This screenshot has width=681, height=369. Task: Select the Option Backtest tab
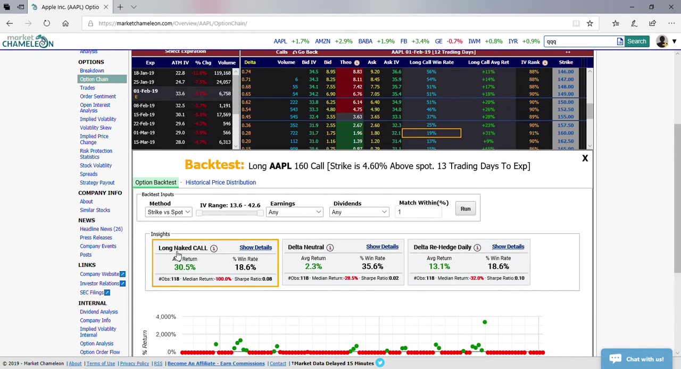(155, 182)
